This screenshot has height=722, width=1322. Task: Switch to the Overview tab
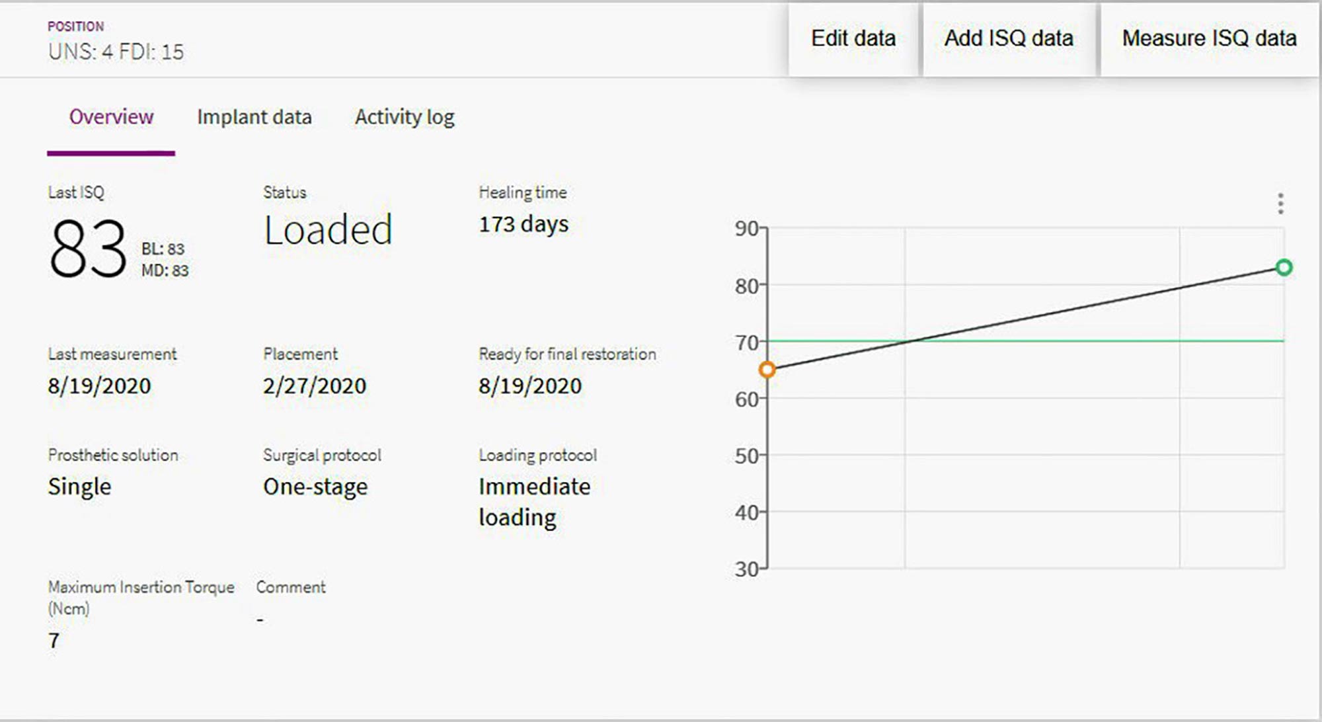pos(111,117)
